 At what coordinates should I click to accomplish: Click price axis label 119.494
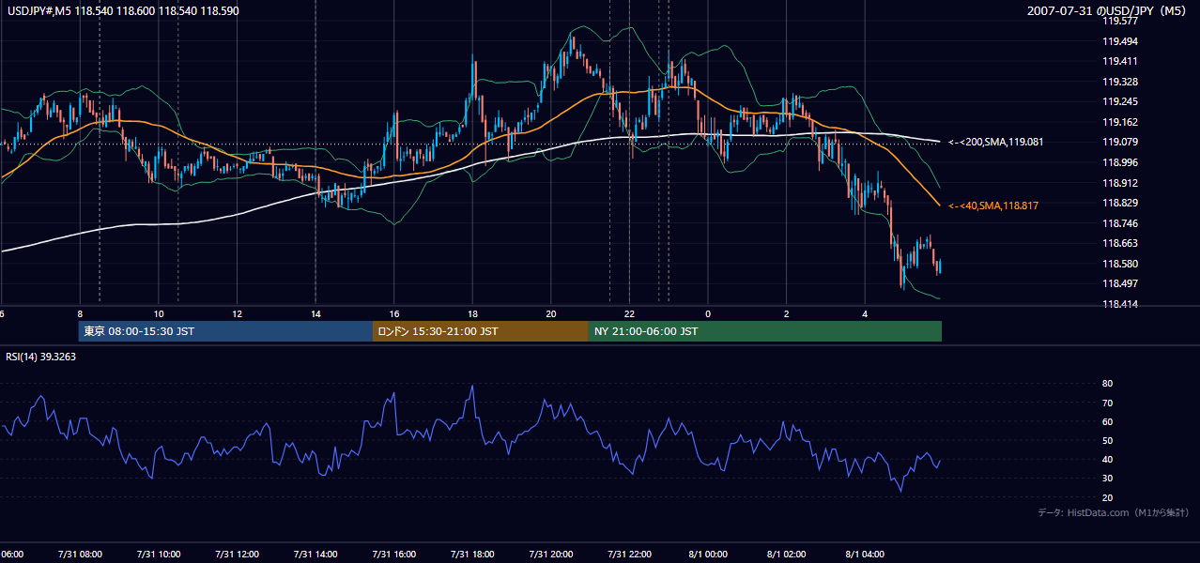click(1121, 41)
